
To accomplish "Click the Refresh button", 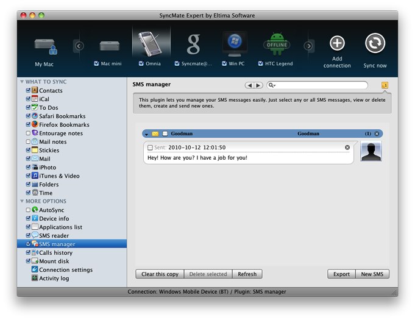I will 247,274.
